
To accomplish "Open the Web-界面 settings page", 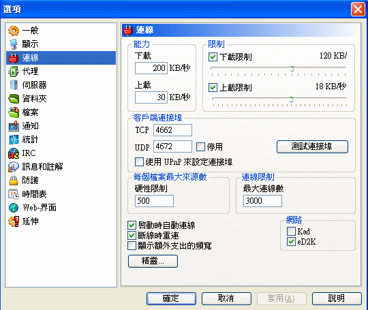I will click(40, 207).
